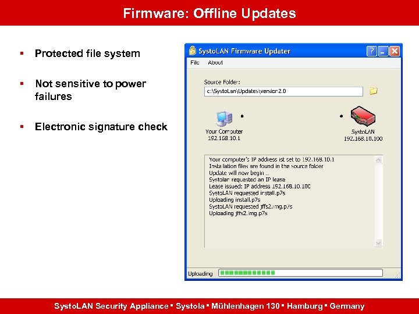Open the File menu
The image size is (419, 314).
tap(194, 62)
